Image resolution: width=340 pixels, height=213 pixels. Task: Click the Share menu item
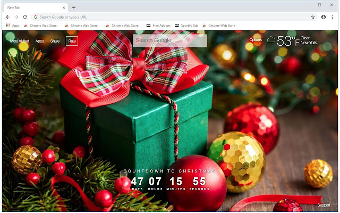[x=55, y=41]
